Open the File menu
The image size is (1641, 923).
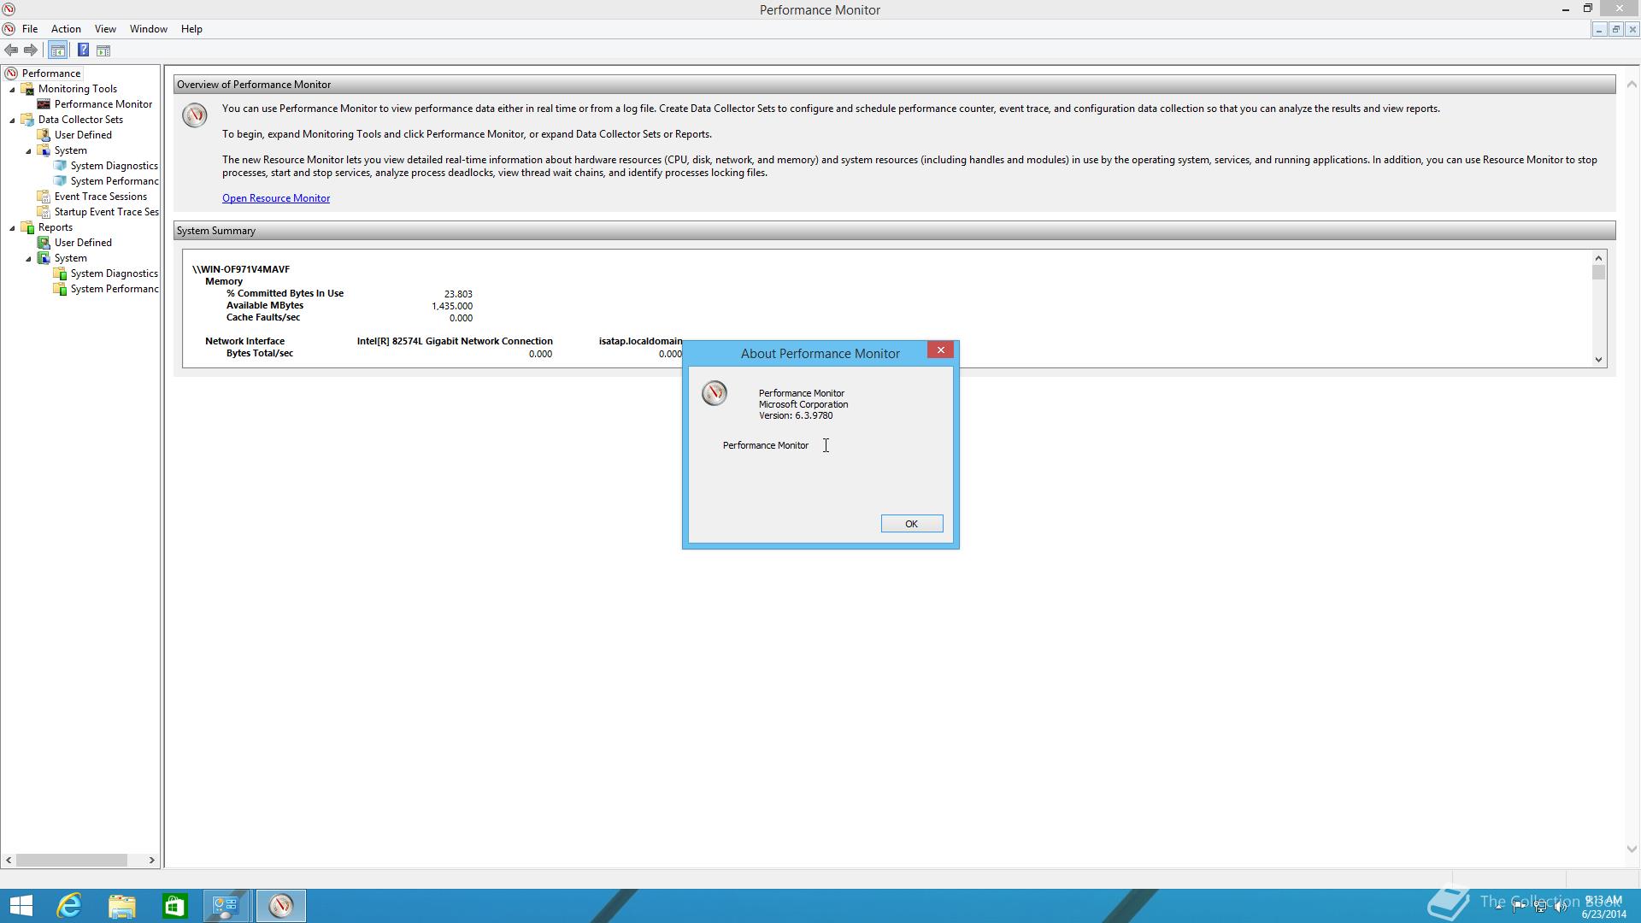[x=30, y=29]
